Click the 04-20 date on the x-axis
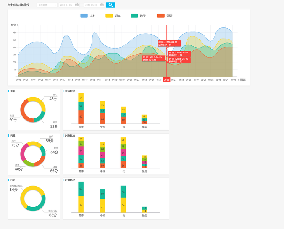 pos(122,80)
